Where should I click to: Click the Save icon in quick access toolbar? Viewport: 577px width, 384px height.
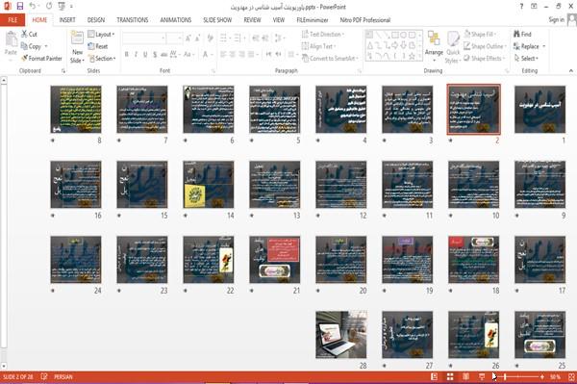point(20,7)
